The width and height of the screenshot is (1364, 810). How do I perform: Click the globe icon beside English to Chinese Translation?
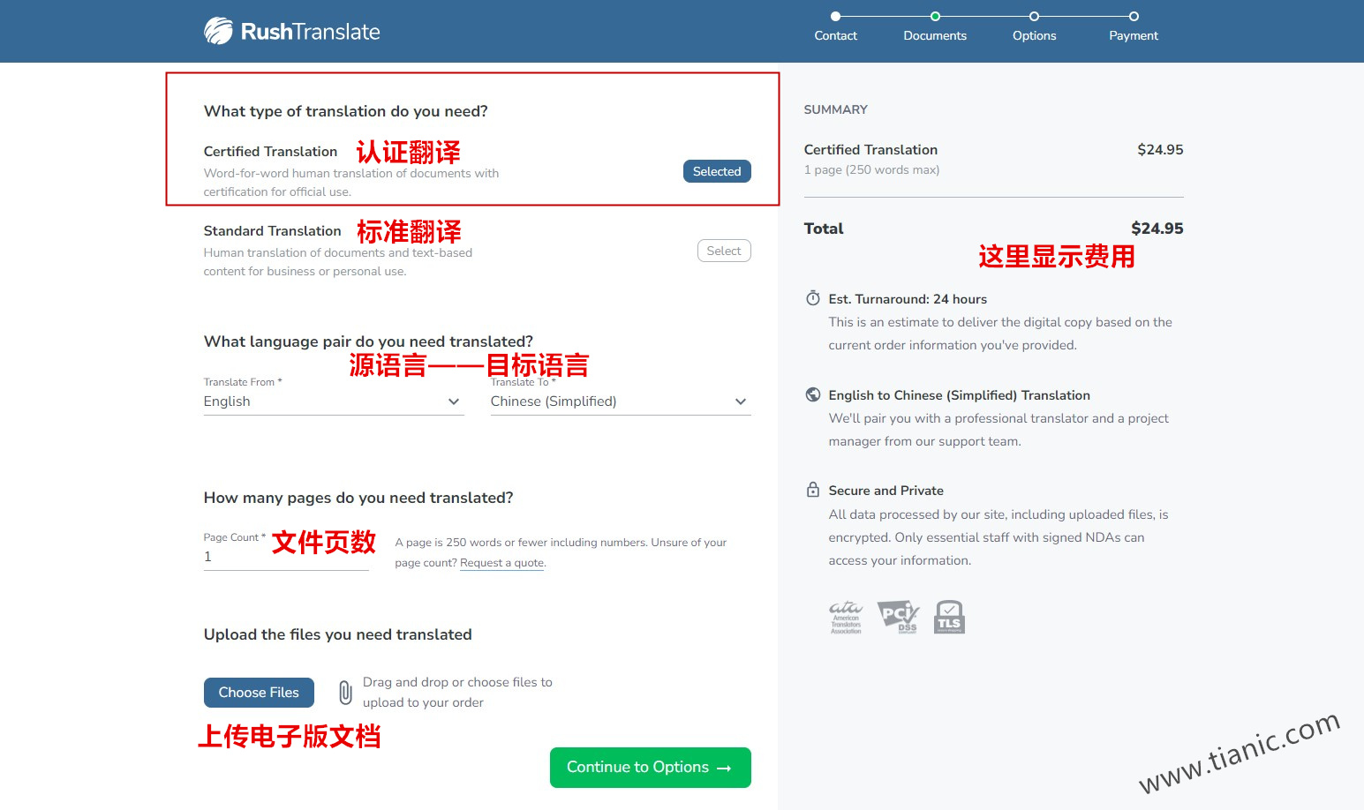pyautogui.click(x=813, y=394)
